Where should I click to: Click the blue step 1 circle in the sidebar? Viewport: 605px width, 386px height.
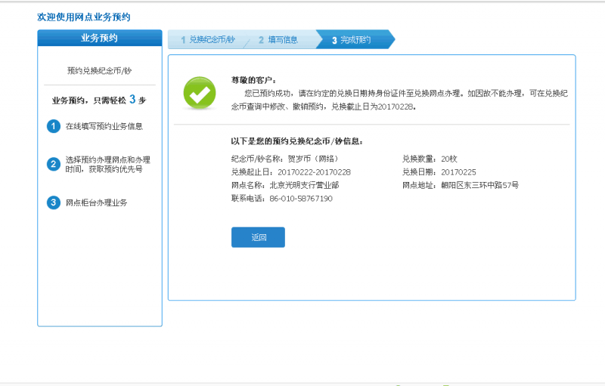pos(54,126)
